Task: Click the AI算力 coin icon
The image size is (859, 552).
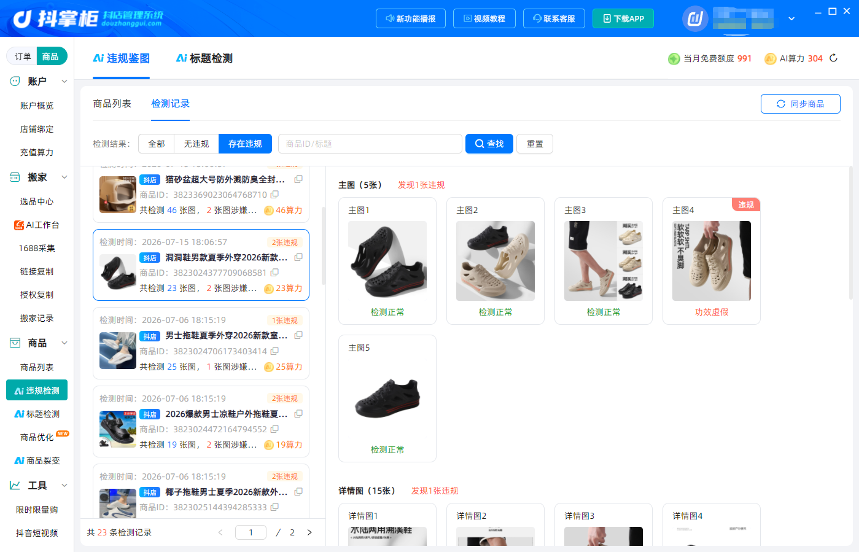Action: point(770,58)
